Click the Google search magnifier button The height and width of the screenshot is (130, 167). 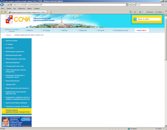coord(163,5)
